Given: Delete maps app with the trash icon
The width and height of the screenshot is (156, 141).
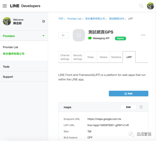Looking at the screenshot, I should tap(141, 107).
